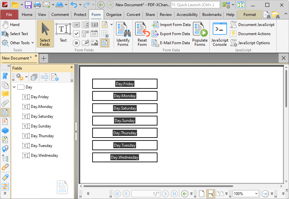The image size is (289, 199).
Task: Collapse the ribbon with the chevron
Action: 285,14
